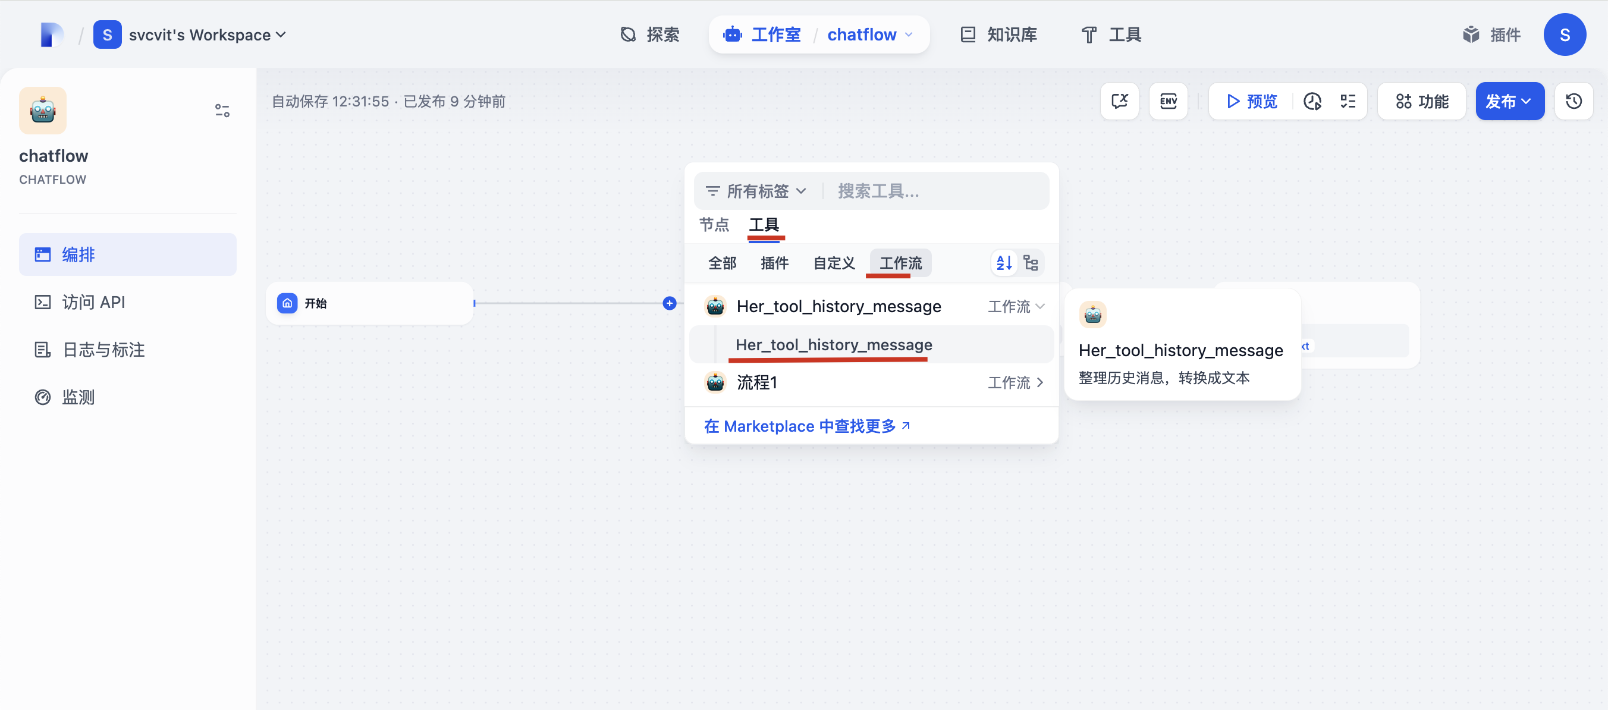Expand the 所有标签 tag filter dropdown
1608x710 pixels.
pos(756,191)
